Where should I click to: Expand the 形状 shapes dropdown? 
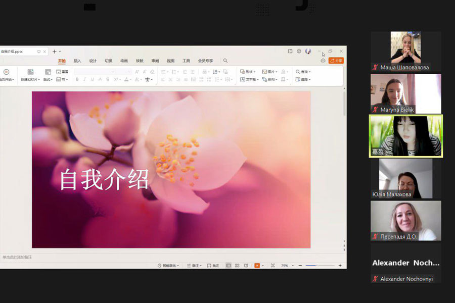pos(248,72)
